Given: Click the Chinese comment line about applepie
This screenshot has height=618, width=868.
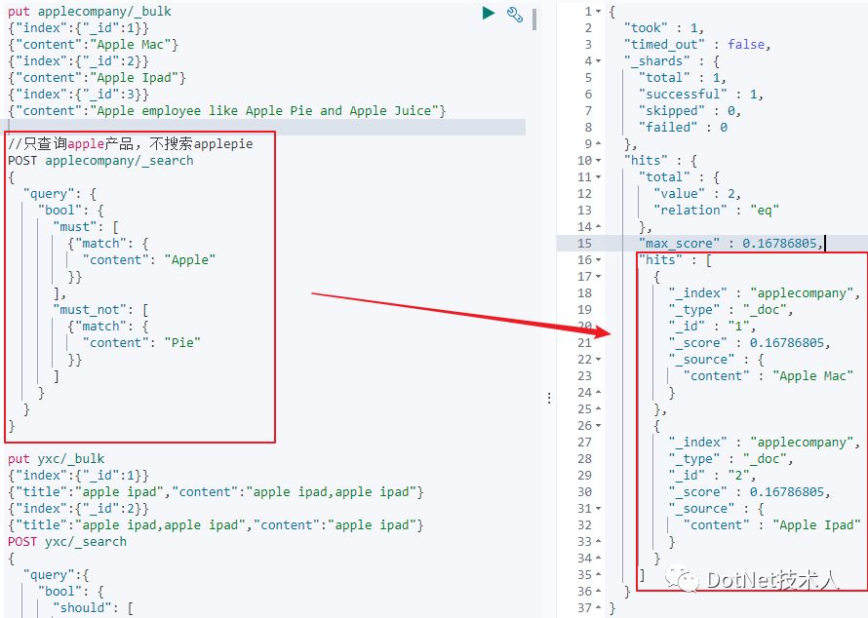Looking at the screenshot, I should (x=131, y=144).
